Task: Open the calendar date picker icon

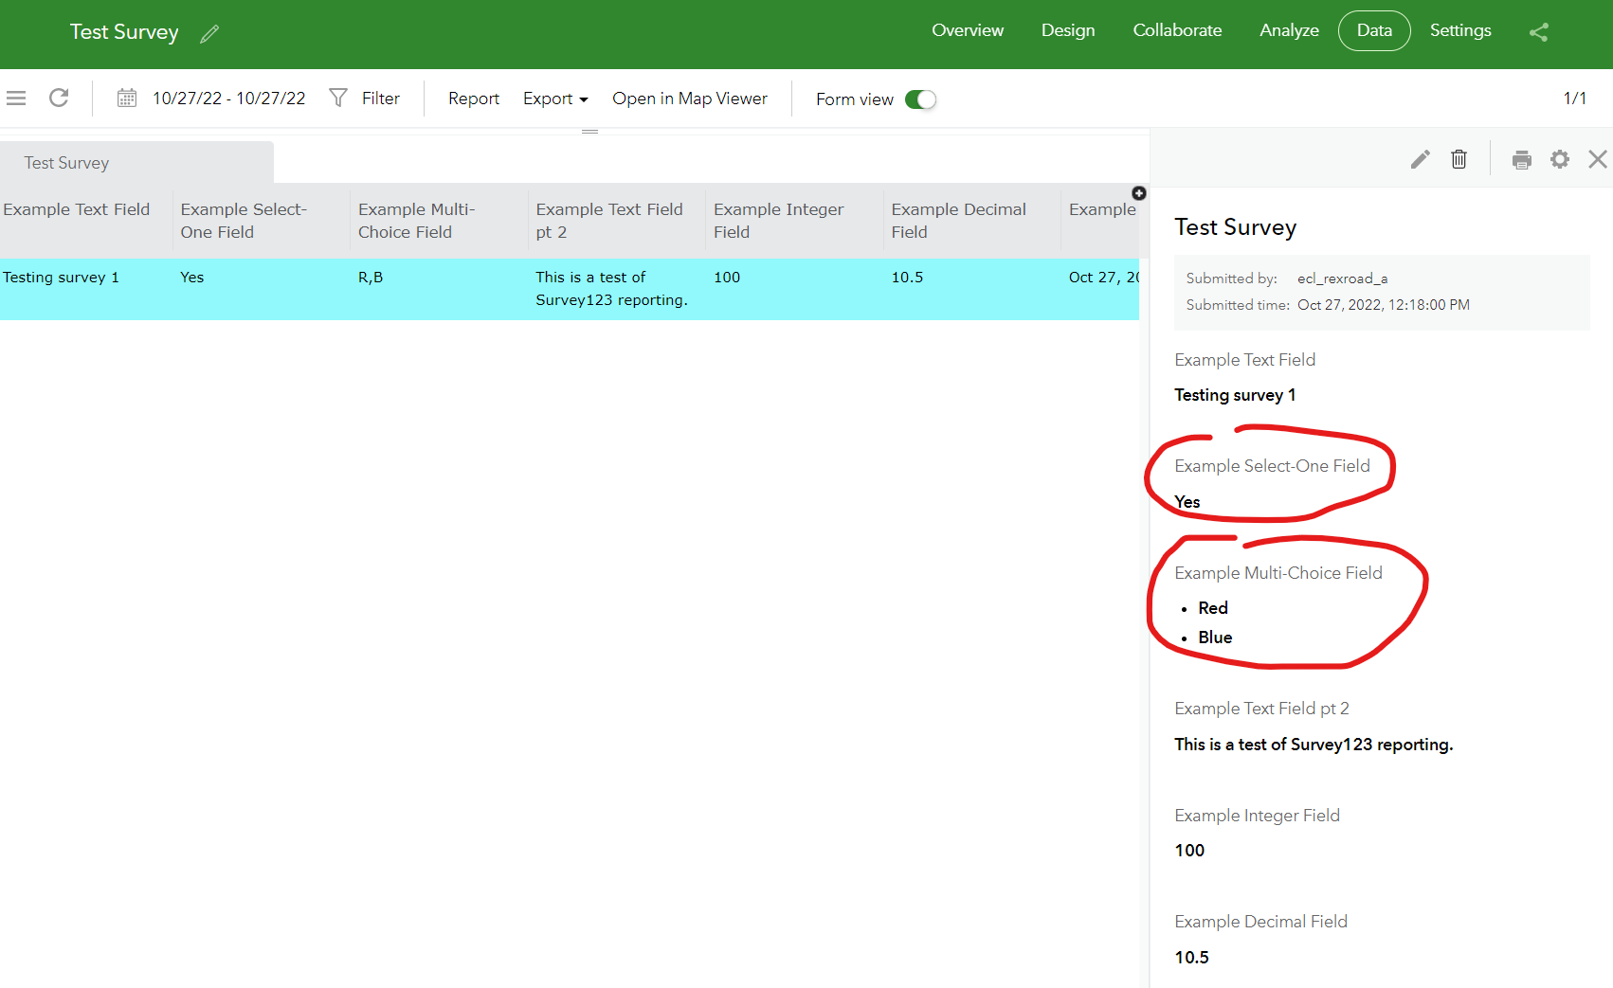Action: tap(126, 98)
